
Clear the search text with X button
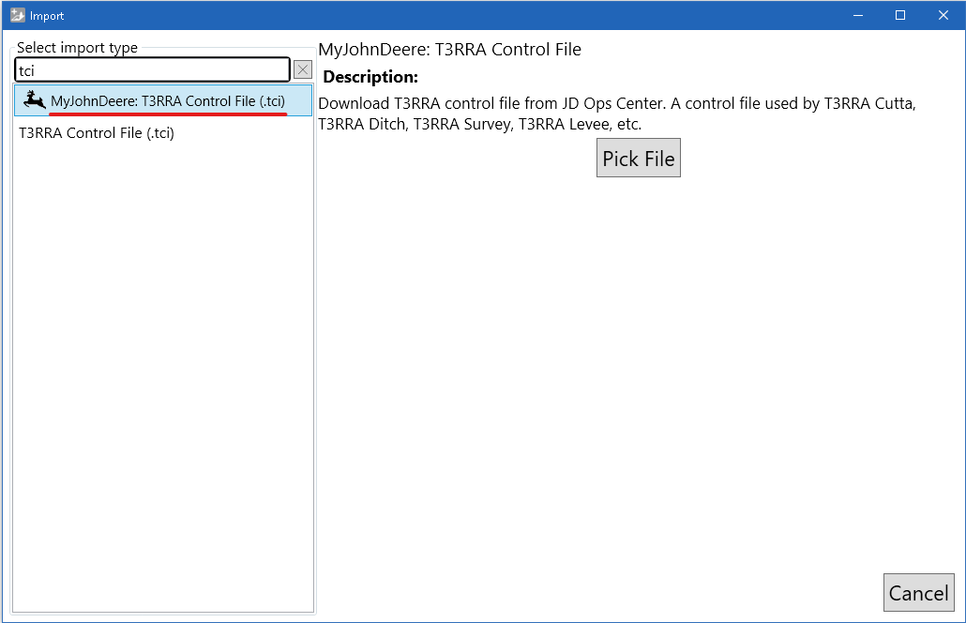pyautogui.click(x=303, y=69)
